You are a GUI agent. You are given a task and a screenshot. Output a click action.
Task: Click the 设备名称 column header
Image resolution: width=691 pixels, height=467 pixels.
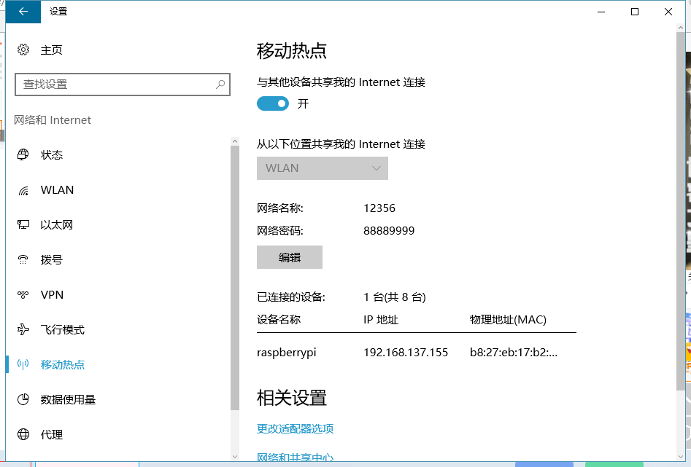(x=279, y=320)
